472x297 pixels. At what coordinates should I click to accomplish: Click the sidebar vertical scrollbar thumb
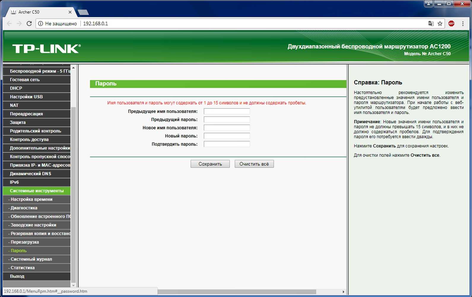(x=74, y=195)
